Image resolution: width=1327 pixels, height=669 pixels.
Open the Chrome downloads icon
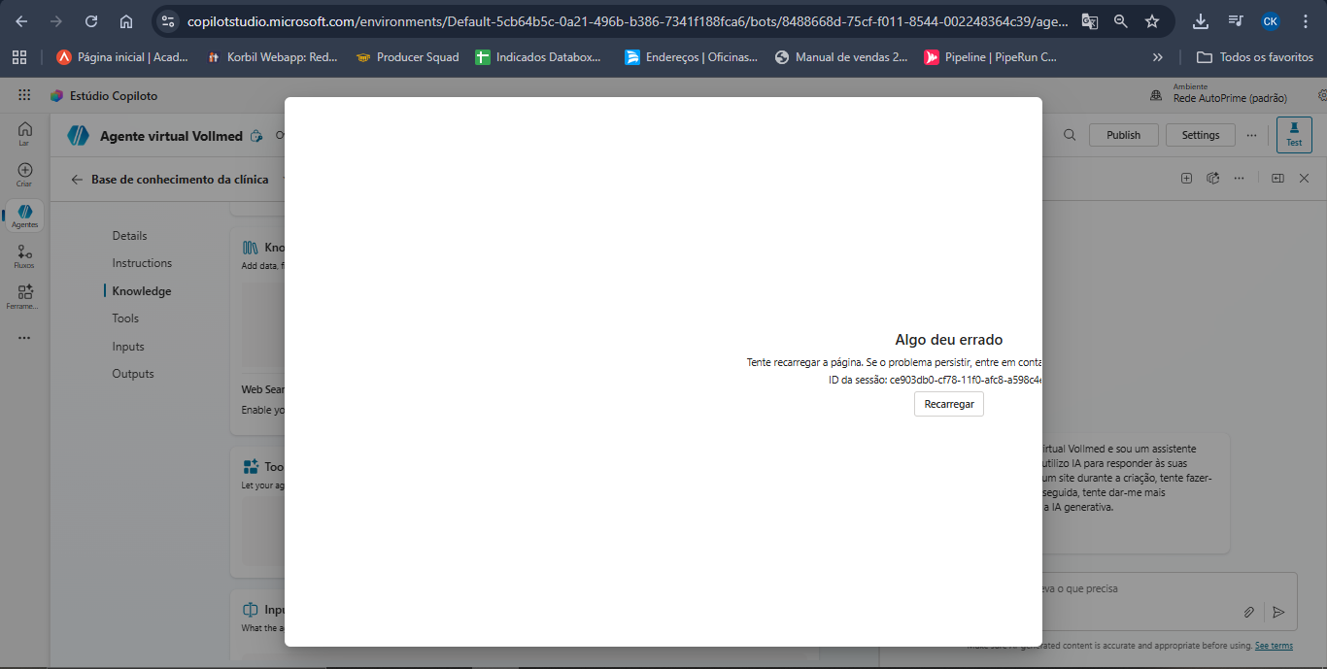pyautogui.click(x=1201, y=21)
